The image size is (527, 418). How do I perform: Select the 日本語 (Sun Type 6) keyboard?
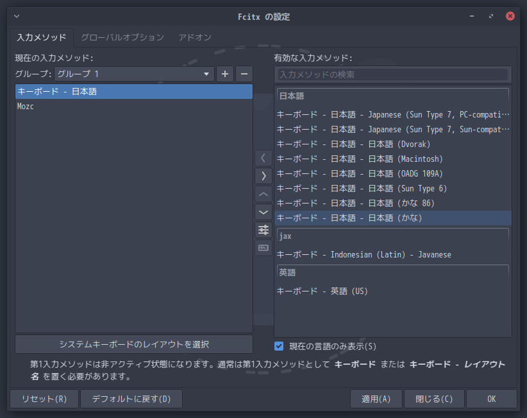pos(393,189)
